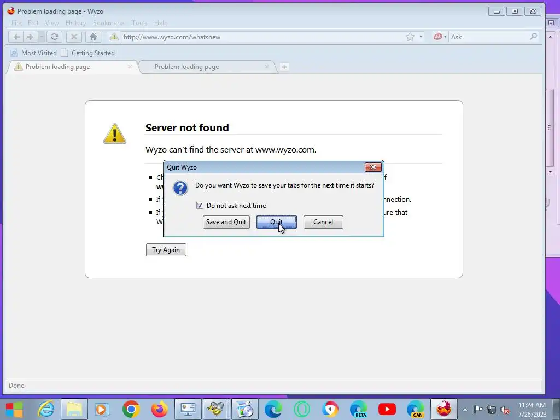Viewport: 560px width, 420px height.
Task: Select the first Problem loading page tab
Action: (x=72, y=67)
